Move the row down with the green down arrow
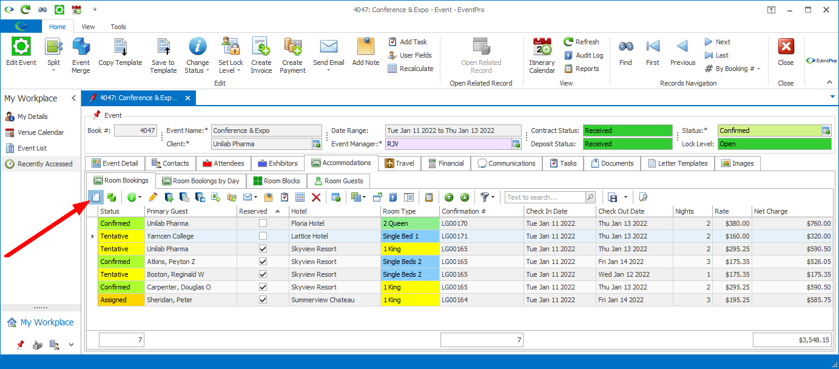Screen dimensions: 839x369 pyautogui.click(x=465, y=197)
